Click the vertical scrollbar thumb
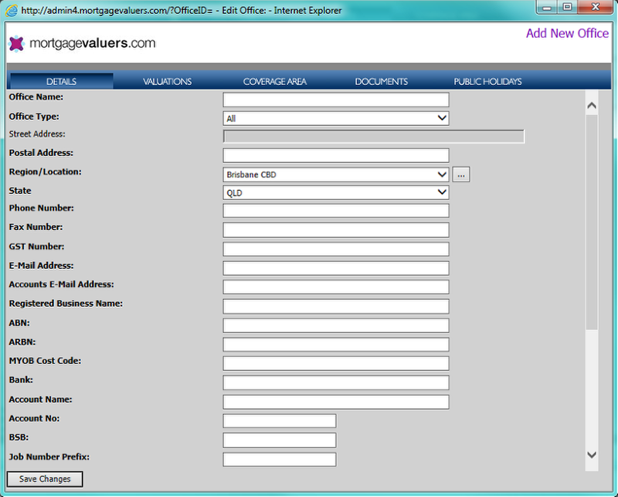618x497 pixels. pyautogui.click(x=592, y=222)
